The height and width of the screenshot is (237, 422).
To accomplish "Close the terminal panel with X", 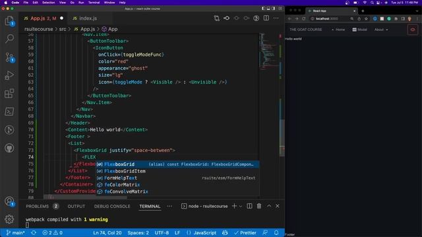I will (278, 206).
